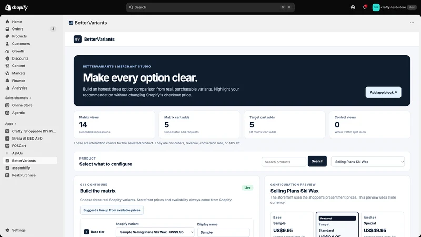Navigate to Analytics
Image resolution: width=421 pixels, height=237 pixels.
point(30,88)
